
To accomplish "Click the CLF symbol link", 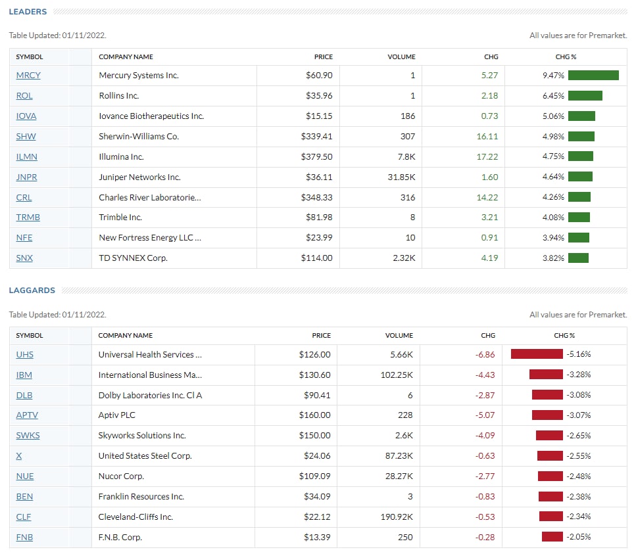I will point(24,517).
